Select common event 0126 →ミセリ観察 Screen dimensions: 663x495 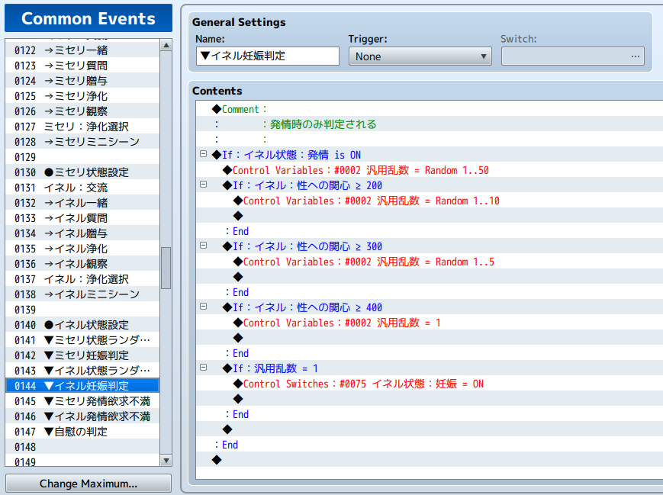(x=82, y=111)
